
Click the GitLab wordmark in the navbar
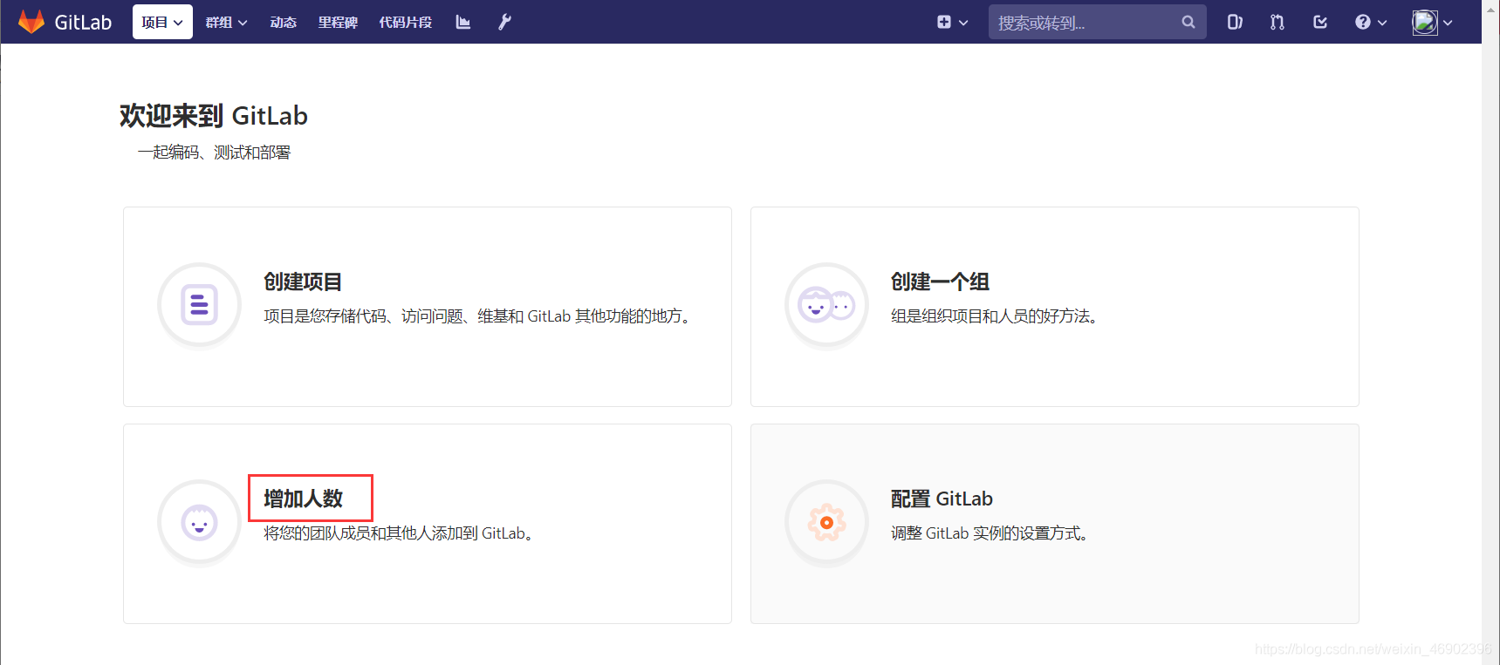tap(83, 22)
